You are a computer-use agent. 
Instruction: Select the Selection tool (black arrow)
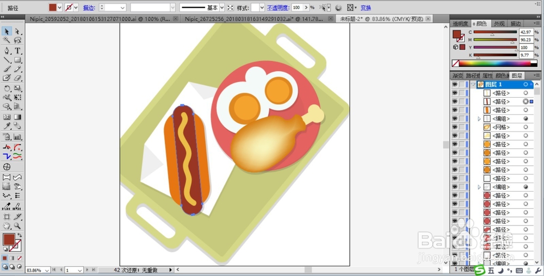click(x=7, y=32)
